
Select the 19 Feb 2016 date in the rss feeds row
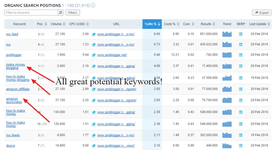point(259,135)
